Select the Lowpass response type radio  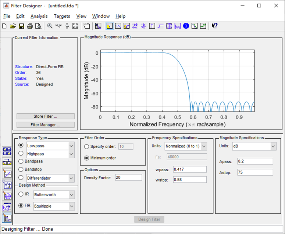click(21, 145)
